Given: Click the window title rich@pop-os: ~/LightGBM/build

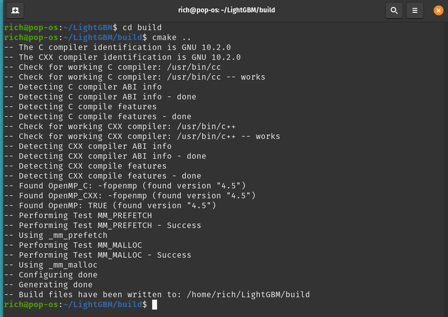Looking at the screenshot, I should point(226,10).
